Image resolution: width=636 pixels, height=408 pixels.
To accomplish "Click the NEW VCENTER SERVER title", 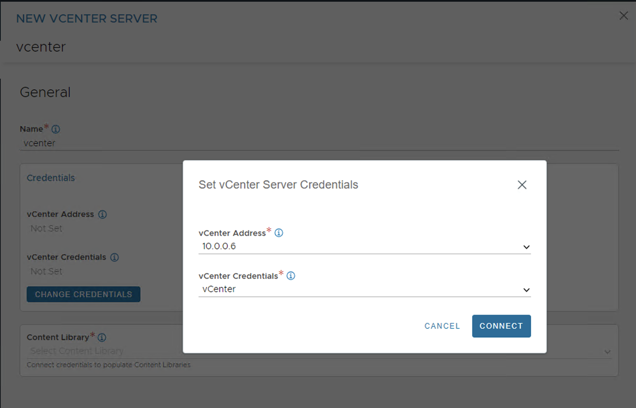I will pyautogui.click(x=87, y=19).
